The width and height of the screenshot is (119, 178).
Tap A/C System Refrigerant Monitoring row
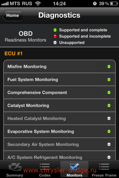(x=59, y=155)
